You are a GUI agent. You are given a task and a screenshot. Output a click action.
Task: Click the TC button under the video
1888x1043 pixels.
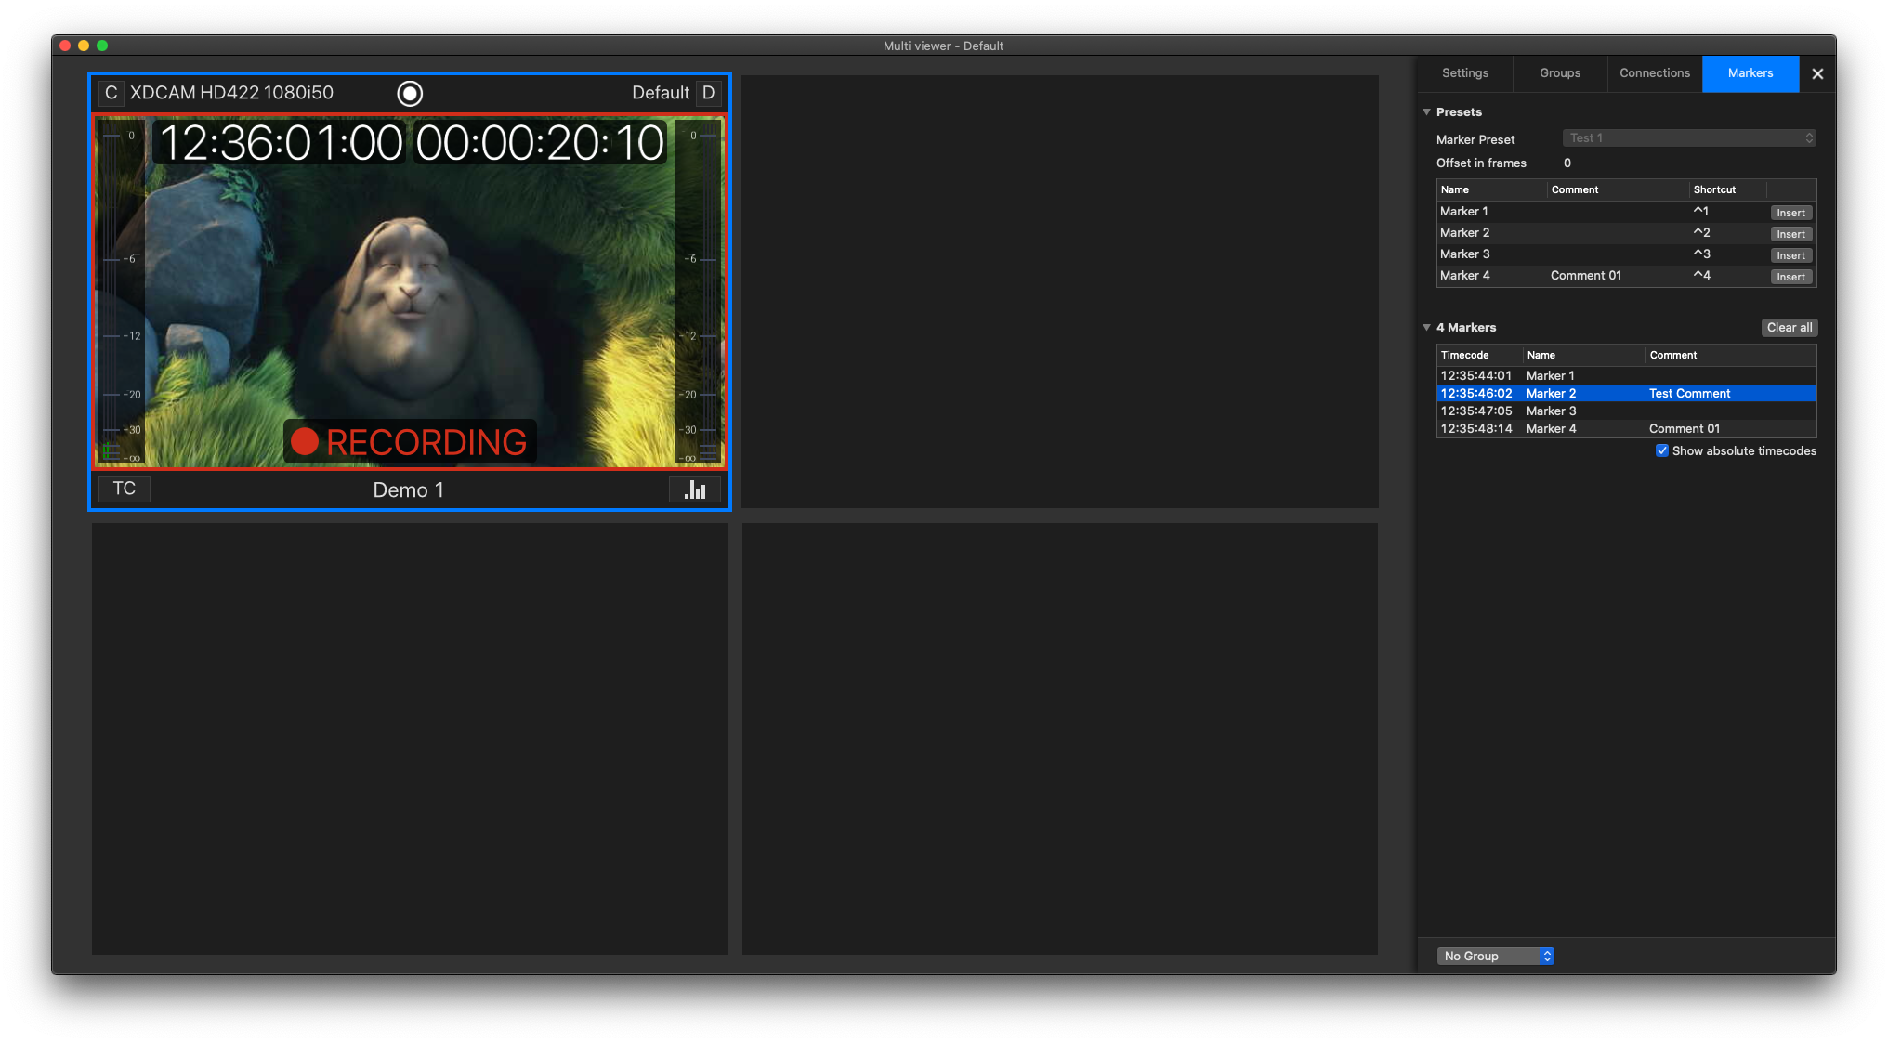(x=125, y=489)
